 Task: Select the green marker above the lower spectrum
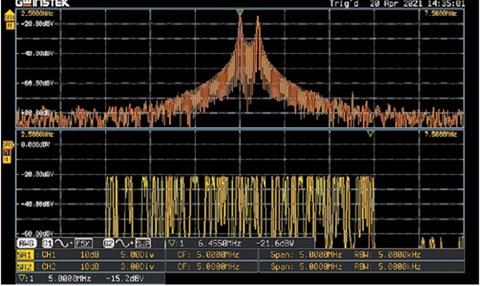point(370,134)
